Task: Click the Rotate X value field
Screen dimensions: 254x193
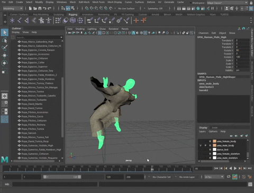Action: (242, 50)
